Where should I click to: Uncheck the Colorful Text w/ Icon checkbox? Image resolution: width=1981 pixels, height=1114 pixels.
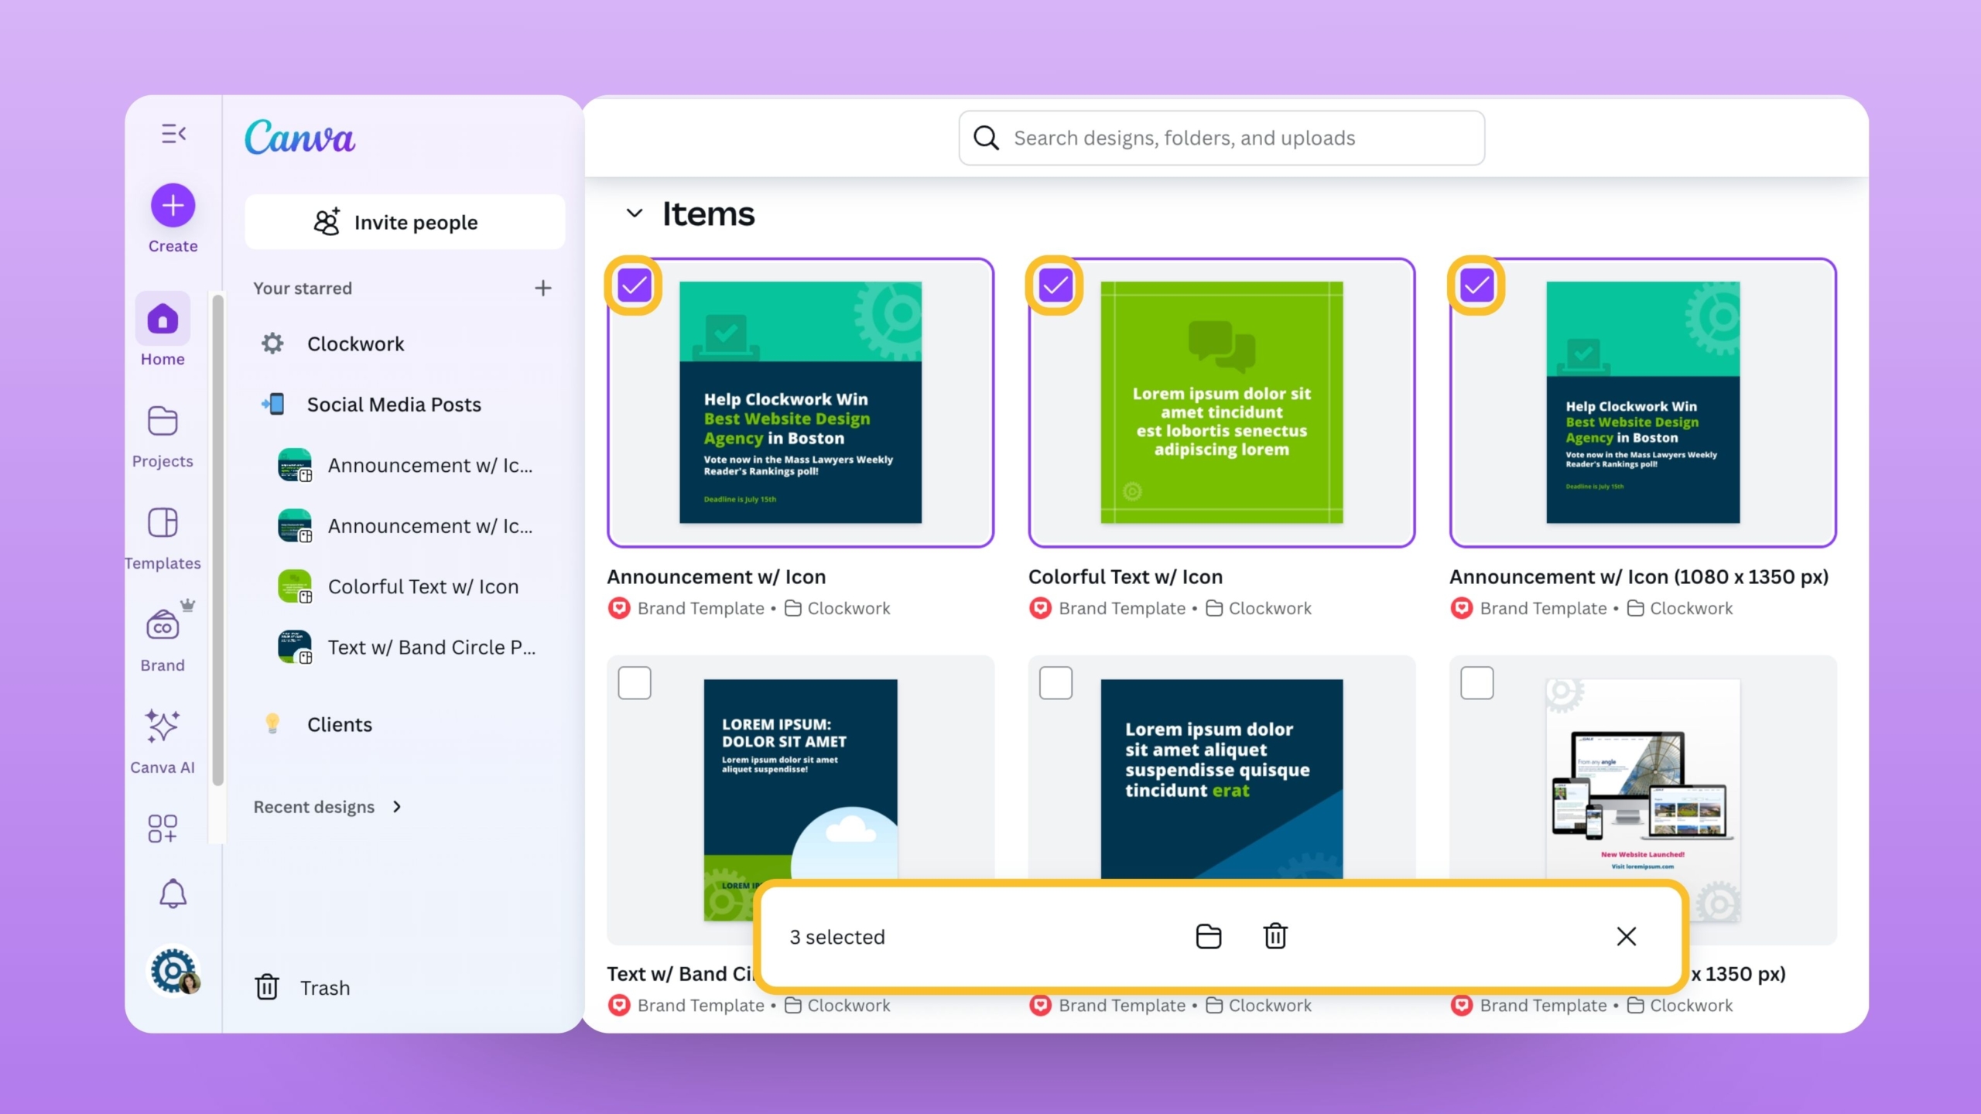pyautogui.click(x=1055, y=285)
